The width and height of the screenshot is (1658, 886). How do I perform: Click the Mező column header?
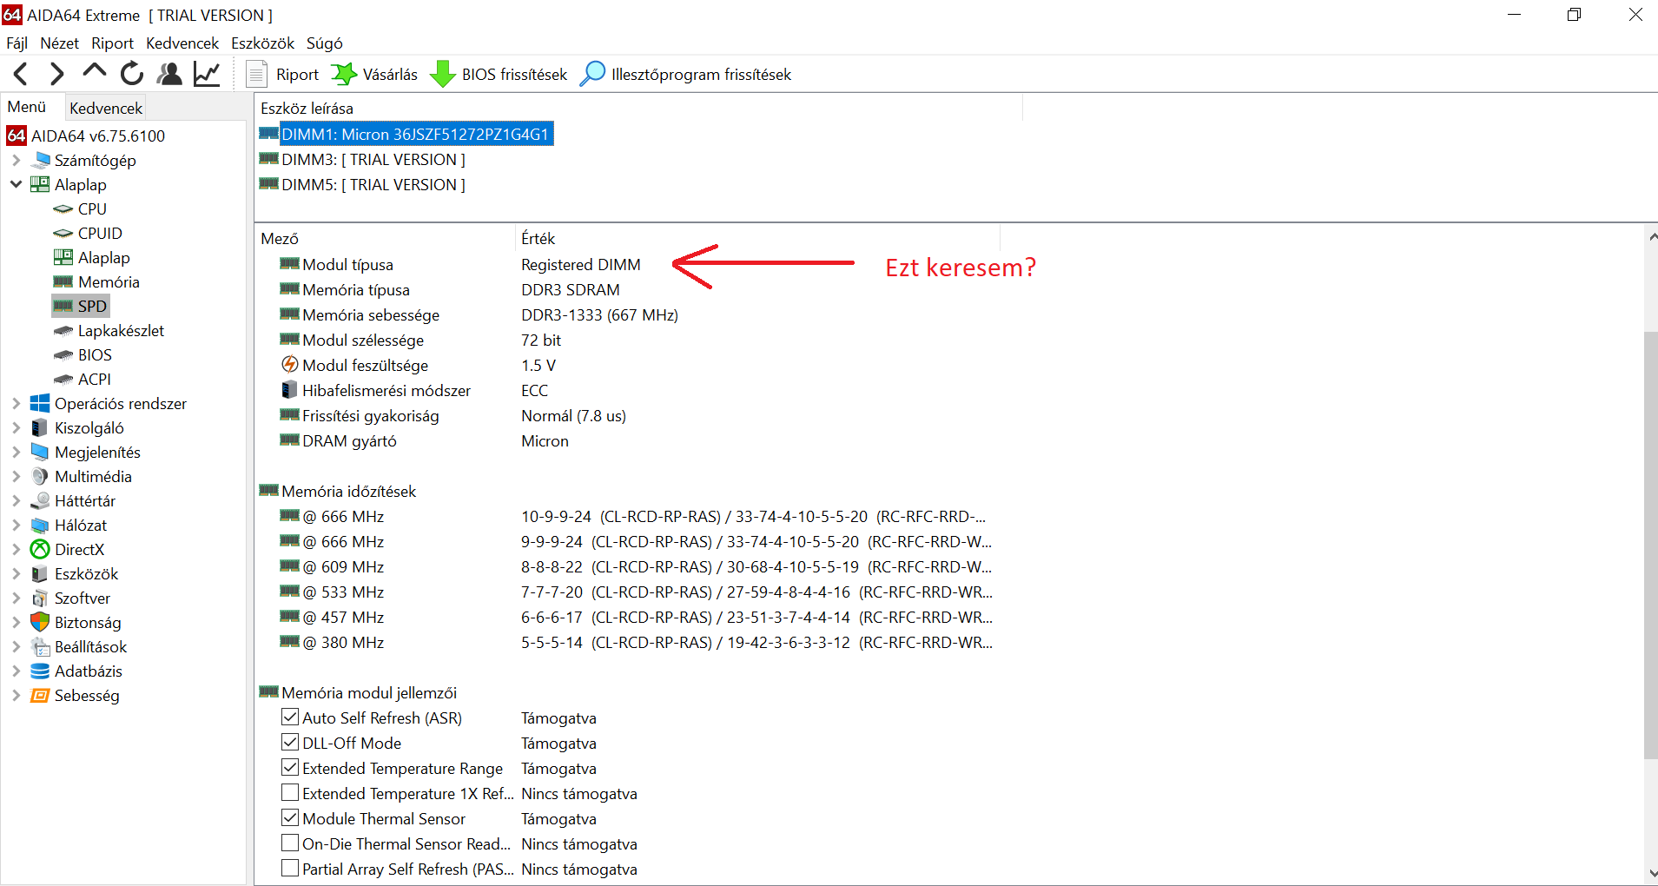pos(386,238)
